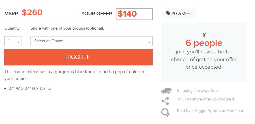This screenshot has height=124, width=255.
Task: Click the Approved Merchant badge icon
Action: click(166, 112)
